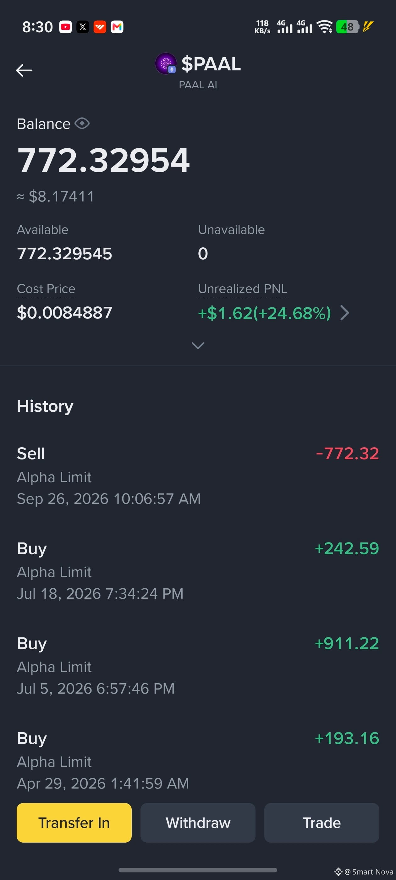Image resolution: width=396 pixels, height=880 pixels.
Task: Open YouTube notification icon in status bar
Action: [66, 27]
